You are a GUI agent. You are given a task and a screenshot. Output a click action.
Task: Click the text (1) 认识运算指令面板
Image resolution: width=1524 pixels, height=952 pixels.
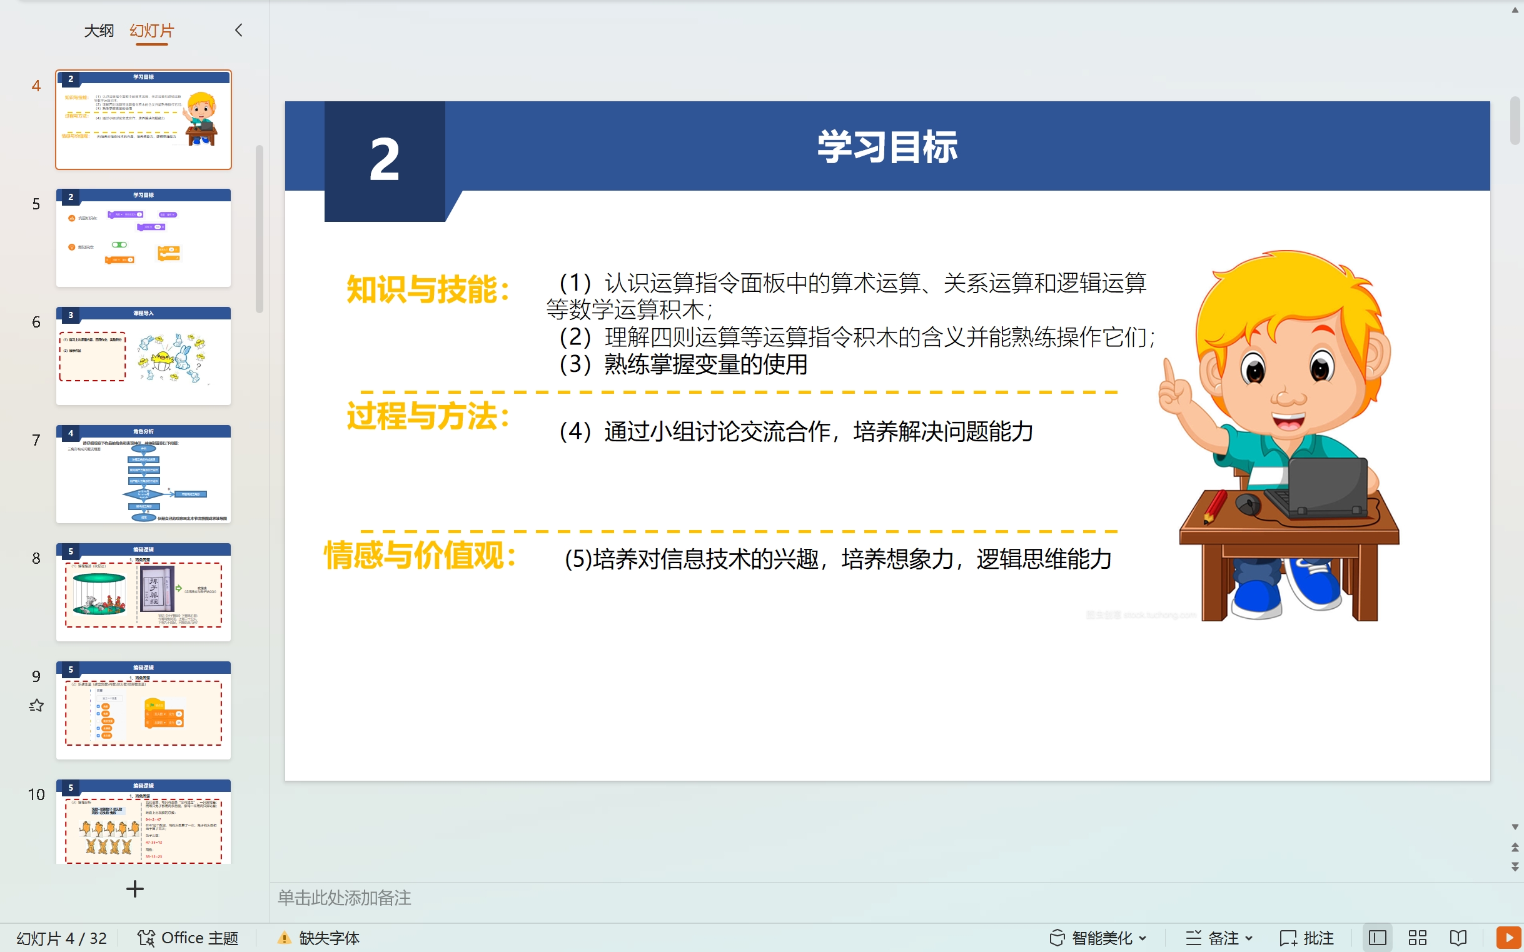click(846, 296)
